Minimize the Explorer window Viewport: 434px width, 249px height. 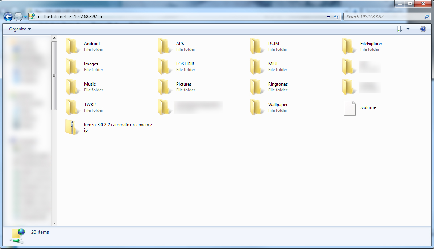point(400,4)
